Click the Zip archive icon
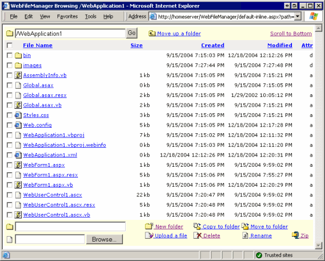Image resolution: width=325 pixels, height=261 pixels. 295,235
